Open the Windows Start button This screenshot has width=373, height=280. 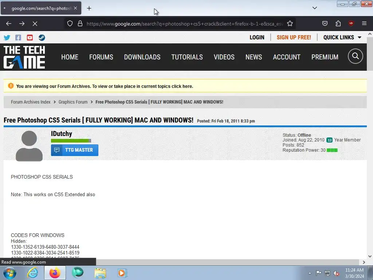point(9,273)
